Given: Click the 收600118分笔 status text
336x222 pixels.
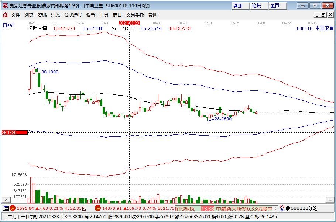Looking at the screenshot, I should (x=301, y=208).
